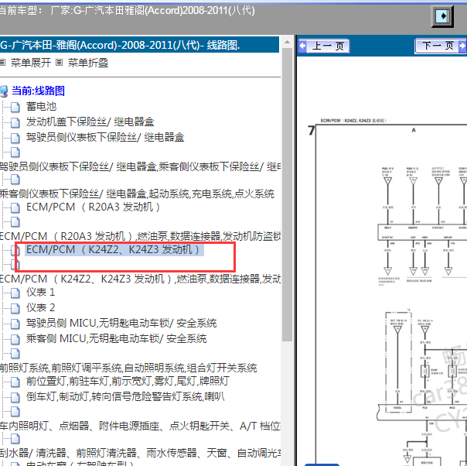Go to next page with 下一页
This screenshot has width=467, height=466.
(x=441, y=46)
